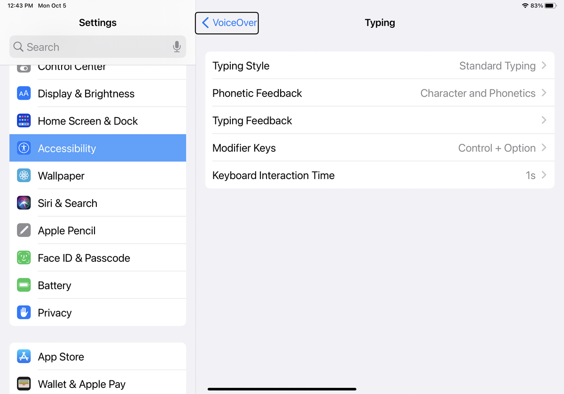Expand Typing Feedback chevron
Screen dimensions: 564x394
[x=544, y=120]
